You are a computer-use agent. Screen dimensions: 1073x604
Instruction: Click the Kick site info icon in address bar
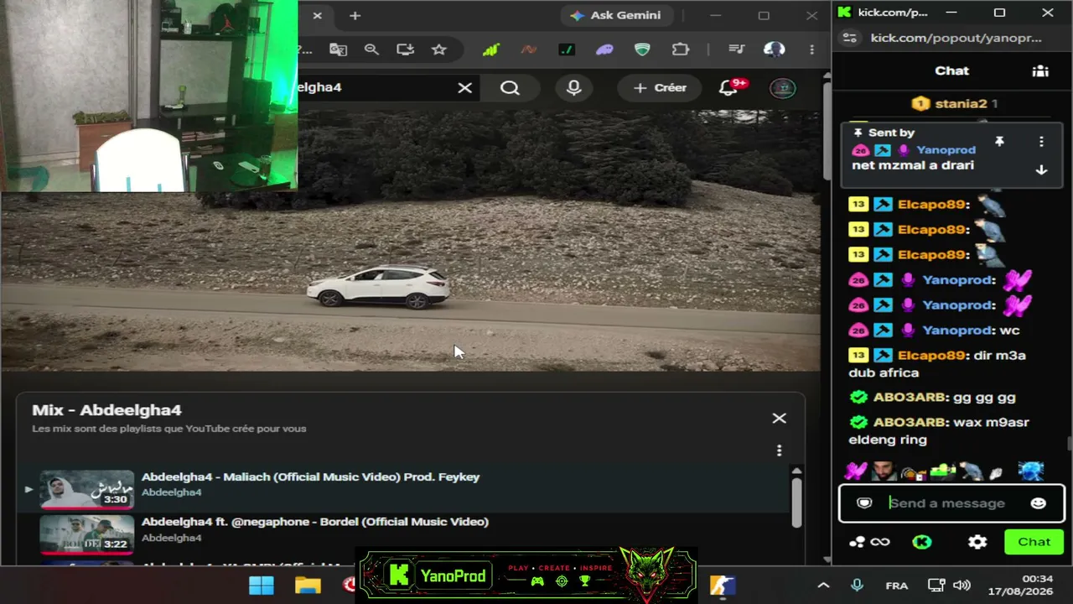(x=850, y=38)
